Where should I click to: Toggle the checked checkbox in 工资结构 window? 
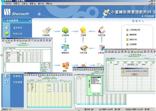coord(41,69)
